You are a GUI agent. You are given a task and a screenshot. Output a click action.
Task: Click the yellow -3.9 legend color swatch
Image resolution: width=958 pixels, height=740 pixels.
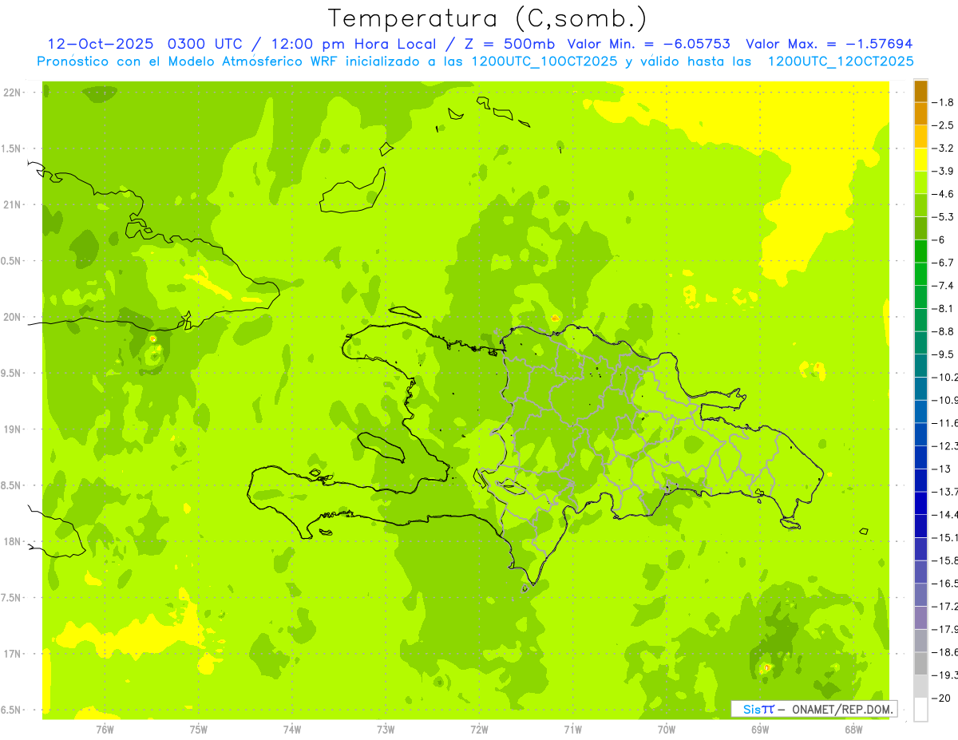coord(920,160)
